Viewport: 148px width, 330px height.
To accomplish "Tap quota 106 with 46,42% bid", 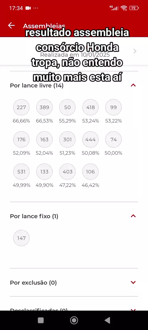I will [x=90, y=172].
